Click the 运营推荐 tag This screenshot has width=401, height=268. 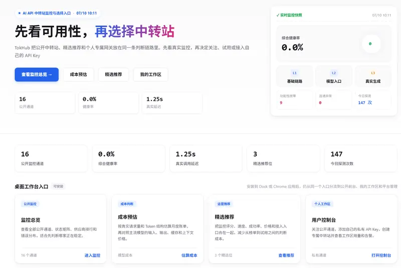(224, 204)
